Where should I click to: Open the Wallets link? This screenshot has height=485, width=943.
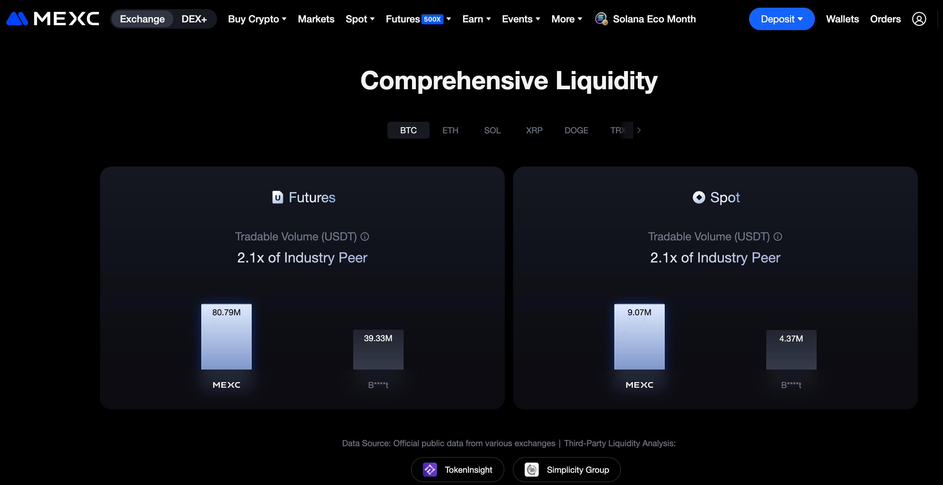[842, 19]
